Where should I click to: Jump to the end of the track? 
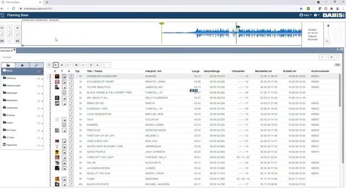pyautogui.click(x=17, y=41)
